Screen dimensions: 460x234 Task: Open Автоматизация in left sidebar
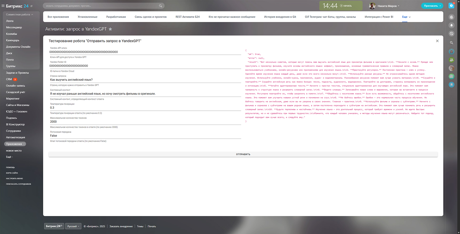point(16,137)
